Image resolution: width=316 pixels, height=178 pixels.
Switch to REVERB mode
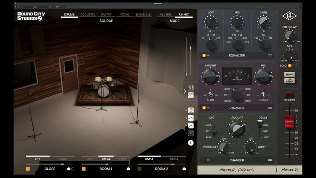coord(165,15)
